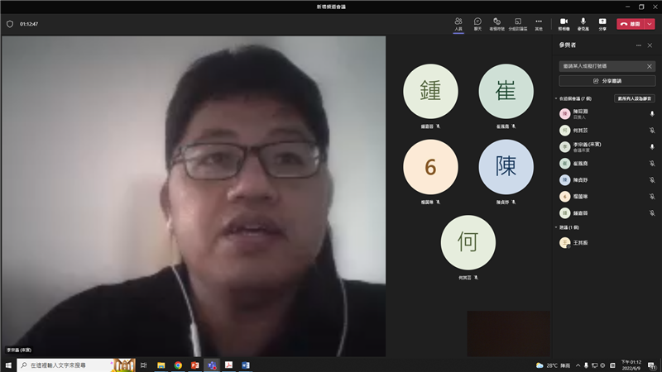
Task: Toggle the 麥克風 microphone mute
Action: [x=583, y=23]
